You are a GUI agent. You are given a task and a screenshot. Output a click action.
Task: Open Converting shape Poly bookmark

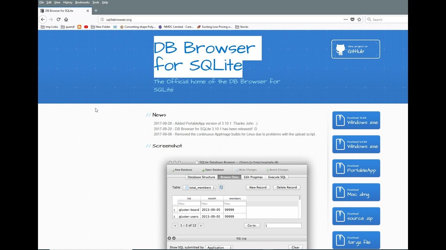click(x=138, y=27)
